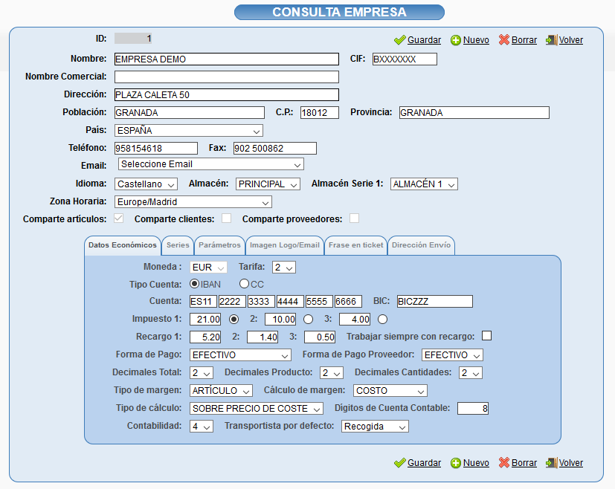Click the Provincia field showing GRANADA

pos(474,113)
